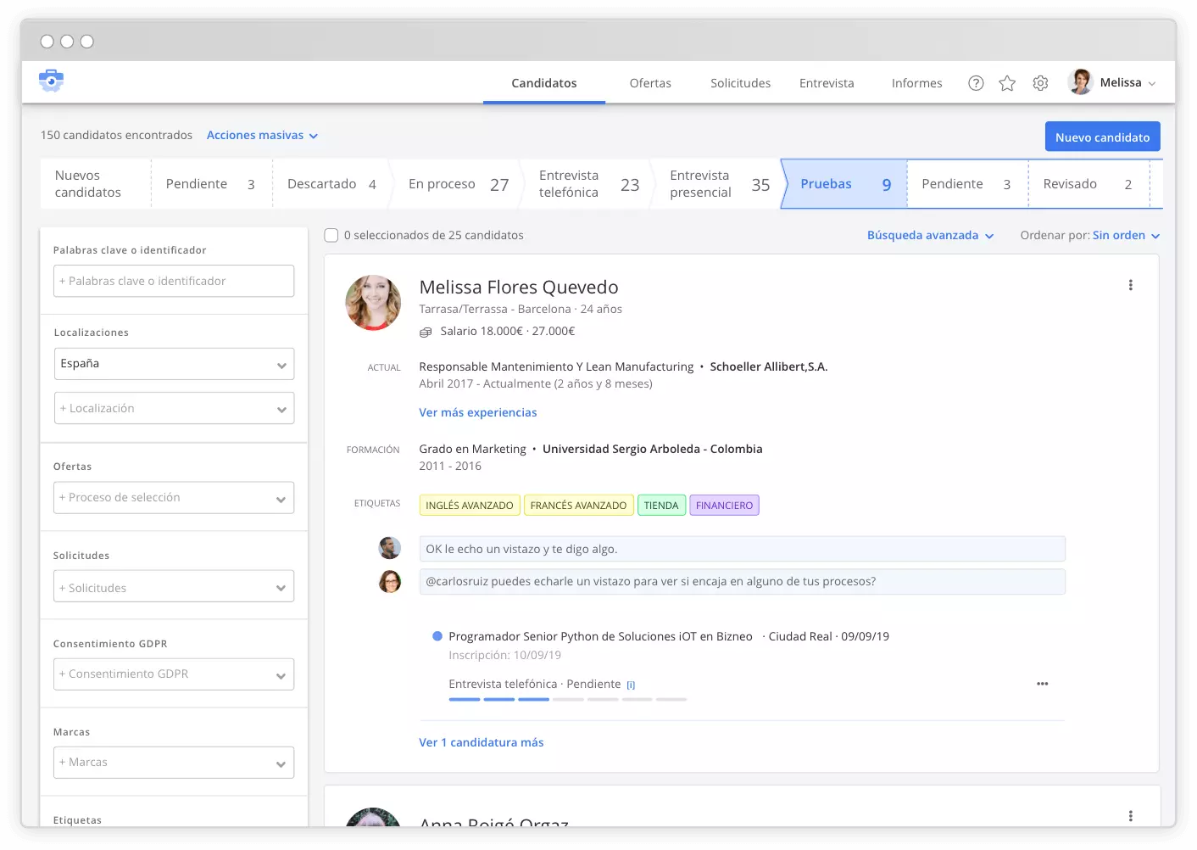Click the ellipsis next to Entrevista telefónica
Image resolution: width=1197 pixels, height=850 pixels.
click(1042, 684)
